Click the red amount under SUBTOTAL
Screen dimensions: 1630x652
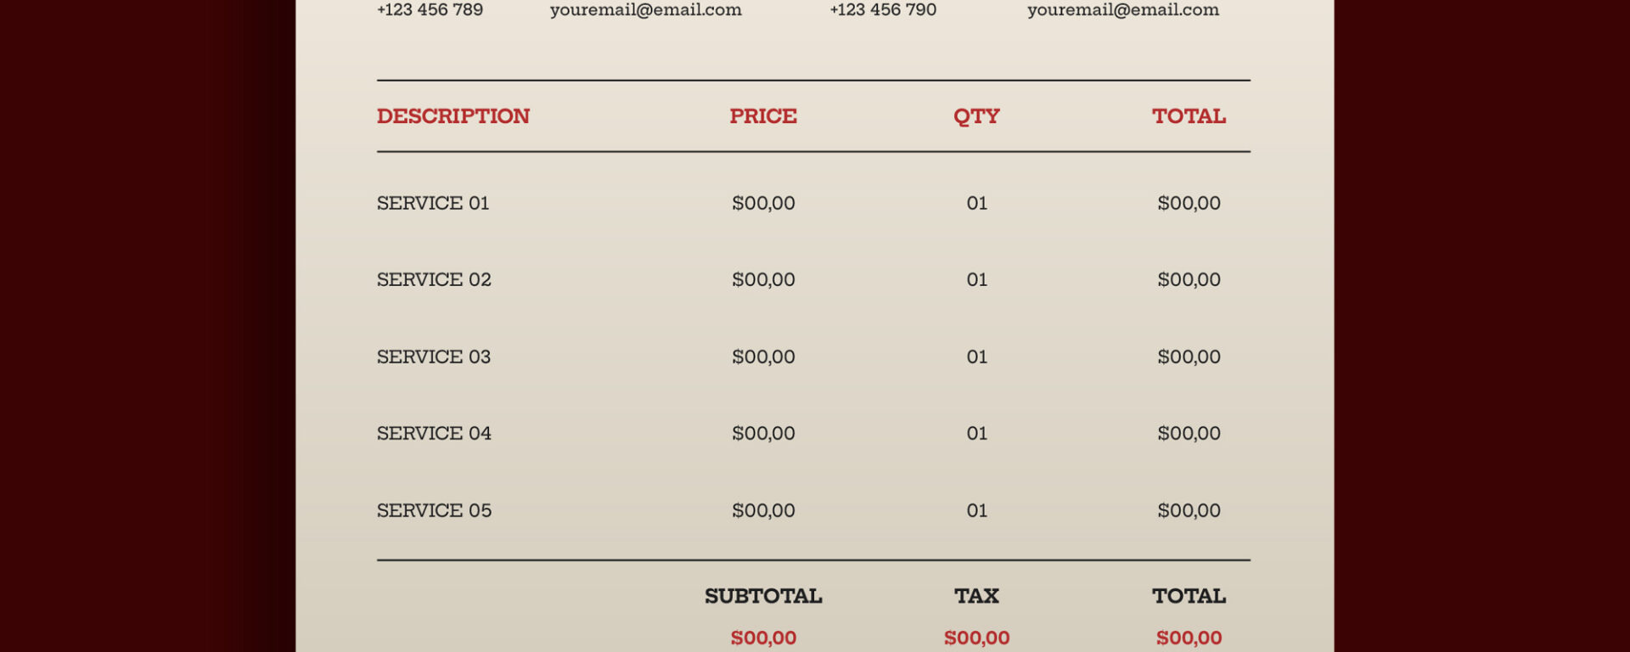(x=763, y=638)
